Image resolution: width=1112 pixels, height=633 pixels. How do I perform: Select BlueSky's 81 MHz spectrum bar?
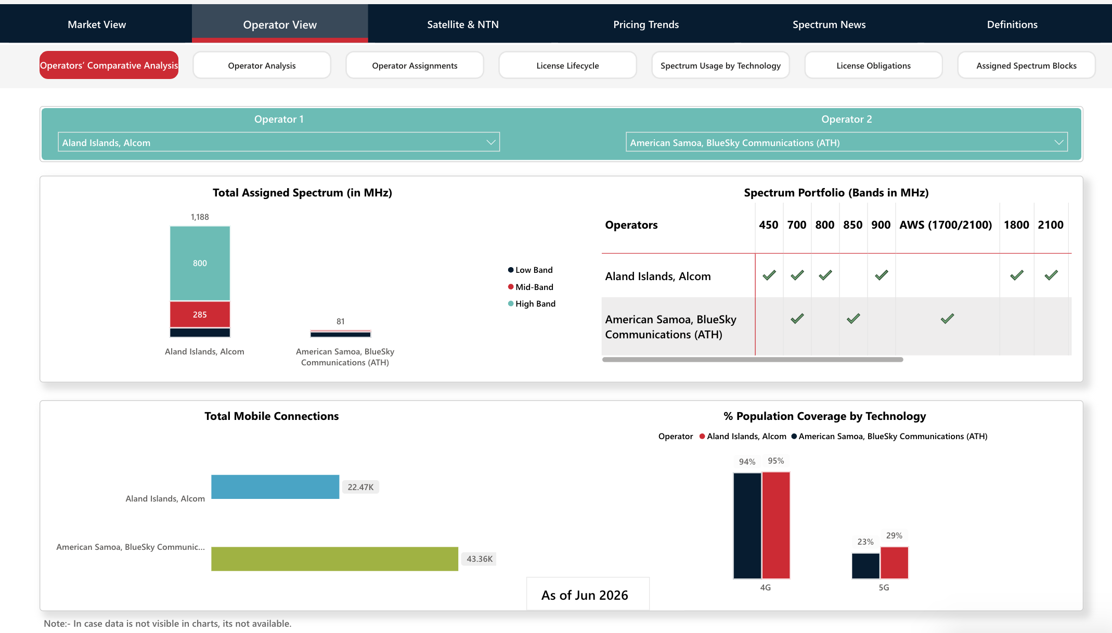tap(340, 334)
